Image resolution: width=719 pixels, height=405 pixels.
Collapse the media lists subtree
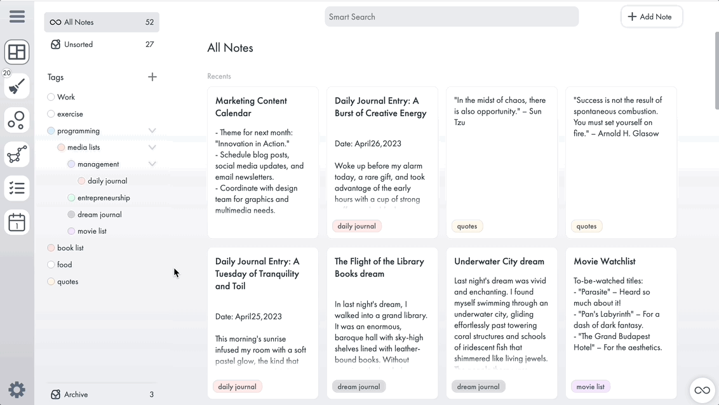(152, 147)
